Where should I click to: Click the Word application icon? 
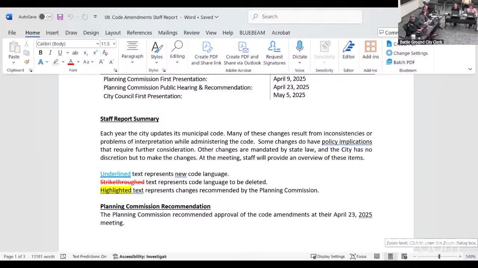click(9, 17)
